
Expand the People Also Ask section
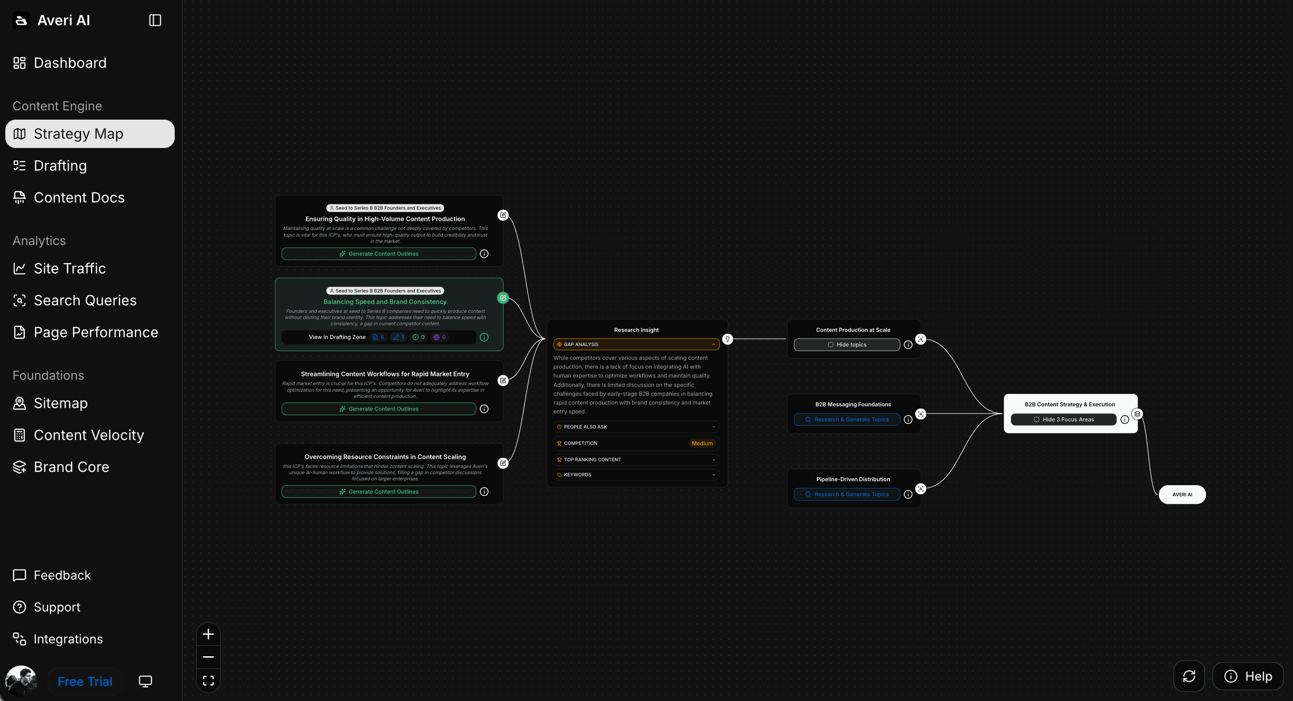[636, 427]
